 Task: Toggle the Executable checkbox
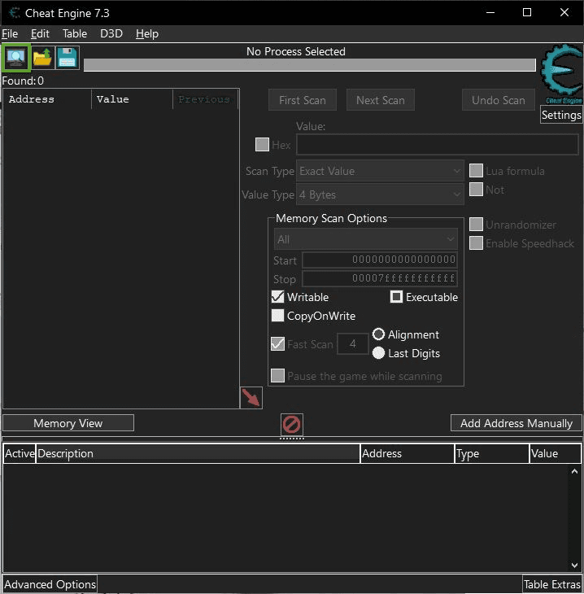tap(397, 297)
